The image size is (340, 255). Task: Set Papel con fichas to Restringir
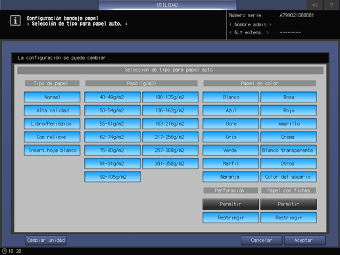[289, 218]
